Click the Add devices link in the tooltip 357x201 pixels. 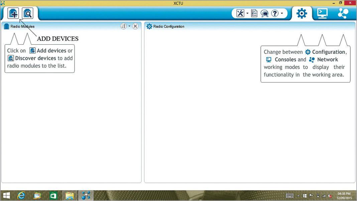click(53, 50)
